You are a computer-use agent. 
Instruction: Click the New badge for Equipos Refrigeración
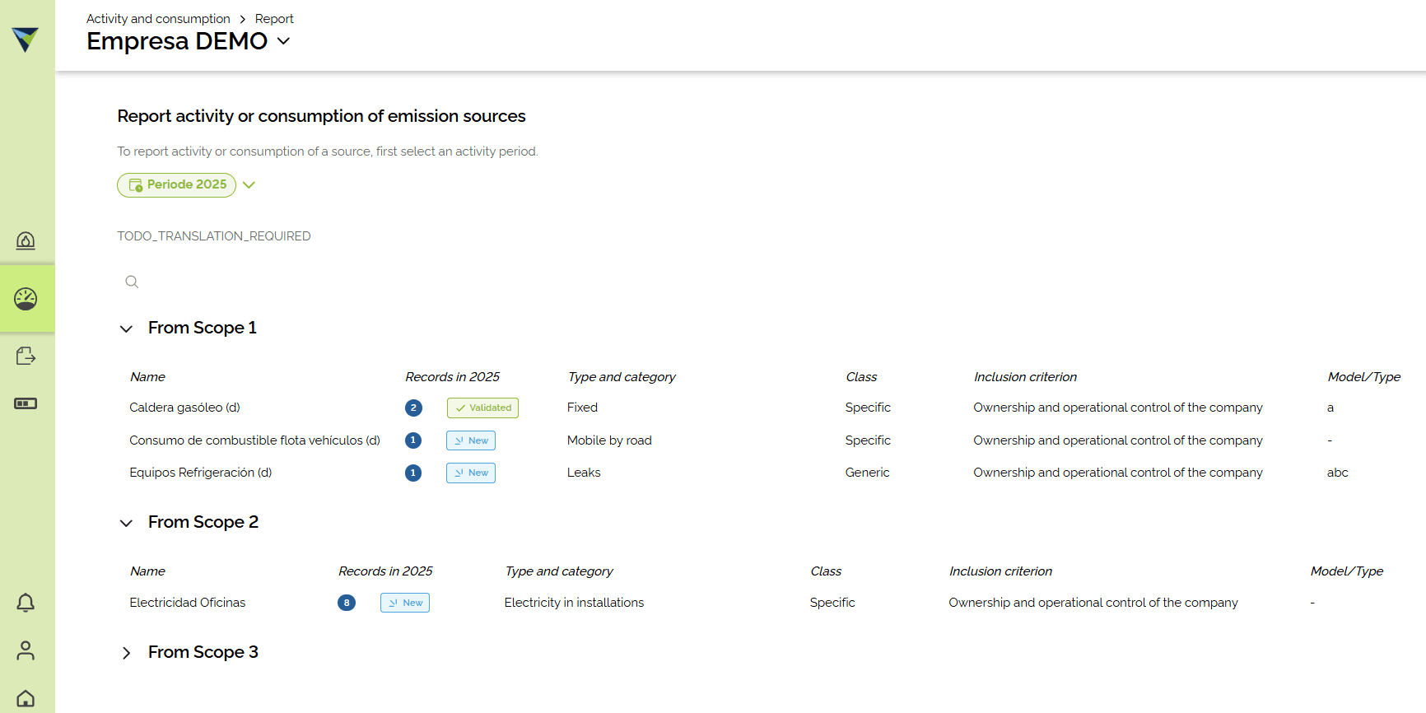(471, 473)
